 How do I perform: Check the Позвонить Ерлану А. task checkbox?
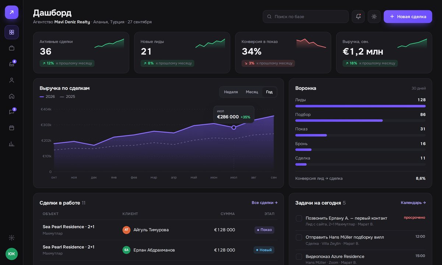pyautogui.click(x=299, y=218)
